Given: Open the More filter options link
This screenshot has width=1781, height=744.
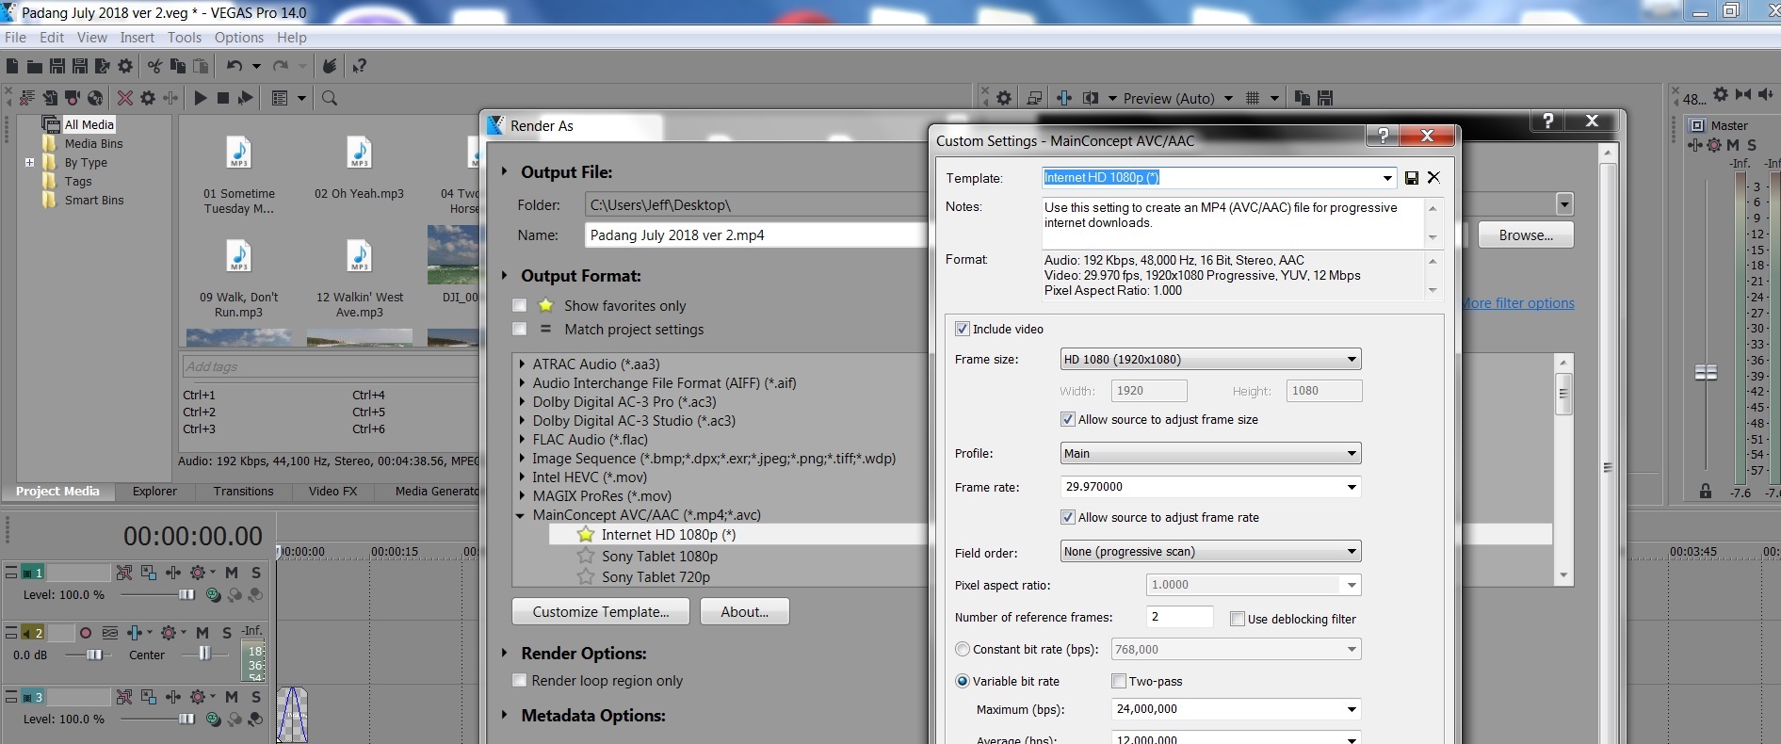Looking at the screenshot, I should [x=1517, y=303].
